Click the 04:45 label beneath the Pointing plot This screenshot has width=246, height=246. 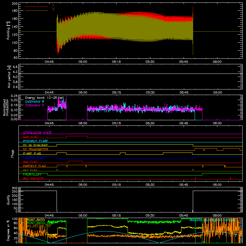click(x=49, y=62)
